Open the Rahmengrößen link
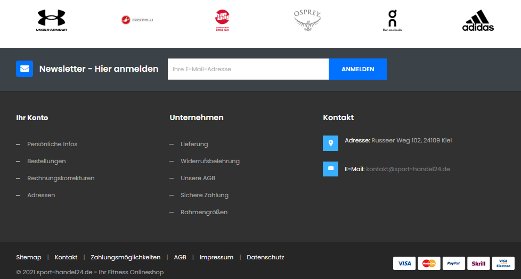521x279 pixels. point(203,212)
